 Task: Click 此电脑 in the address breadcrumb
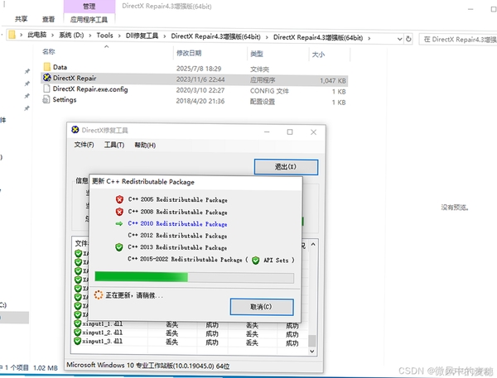tap(36, 35)
